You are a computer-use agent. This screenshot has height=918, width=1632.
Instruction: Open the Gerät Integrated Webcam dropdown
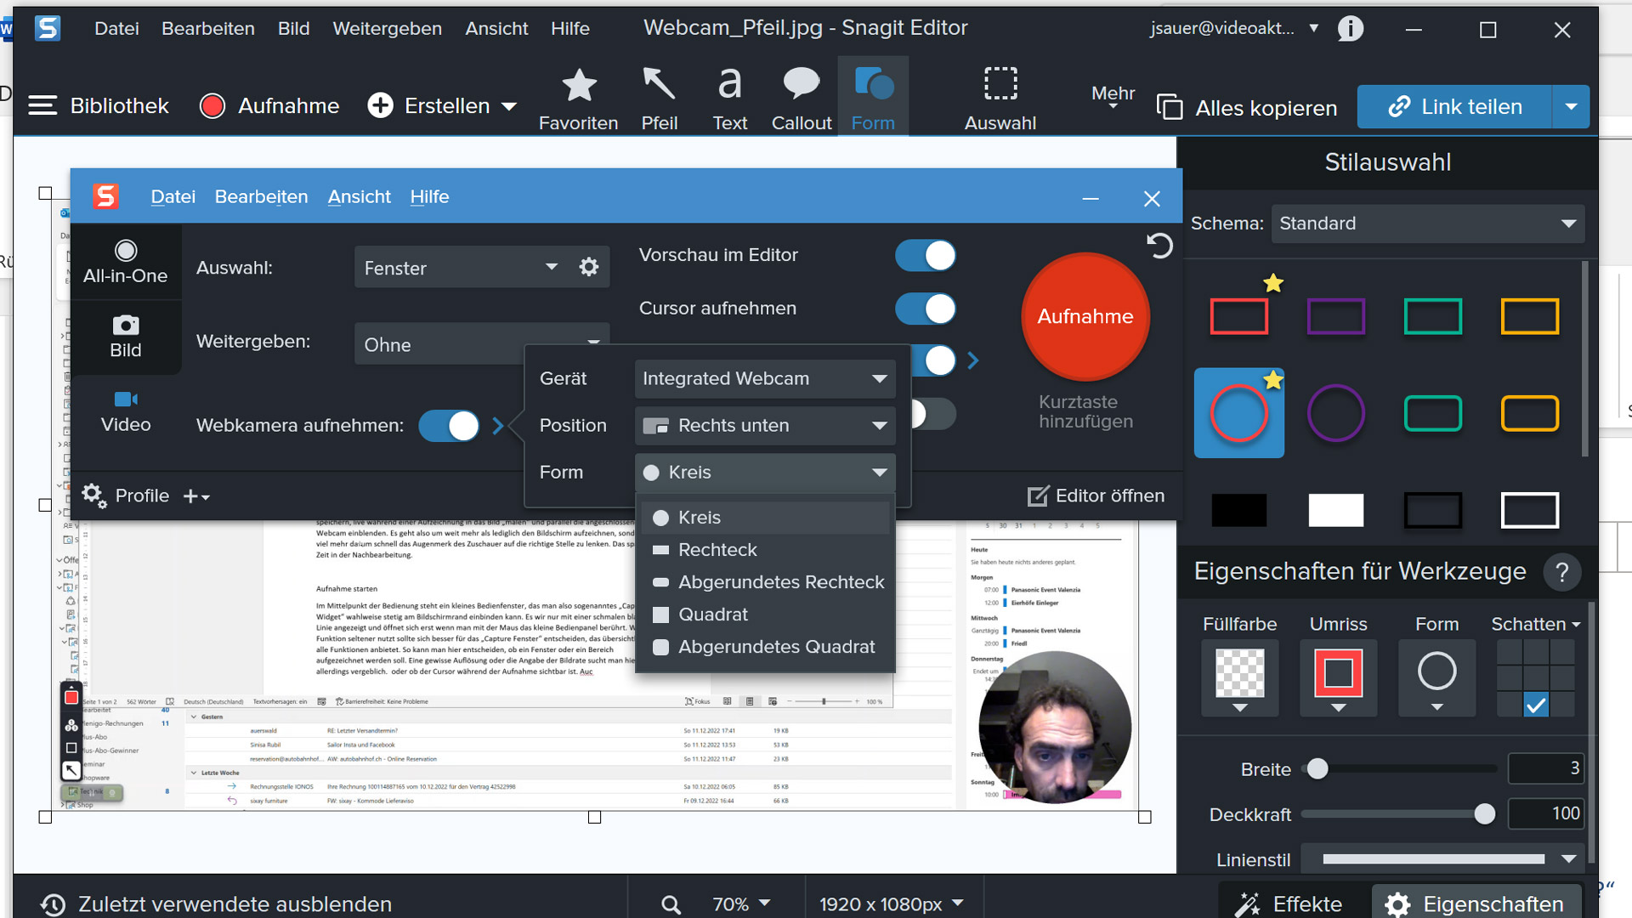(x=764, y=379)
